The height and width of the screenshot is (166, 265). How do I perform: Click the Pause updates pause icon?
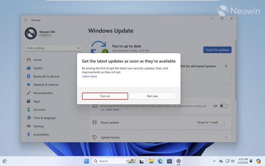pos(94,122)
